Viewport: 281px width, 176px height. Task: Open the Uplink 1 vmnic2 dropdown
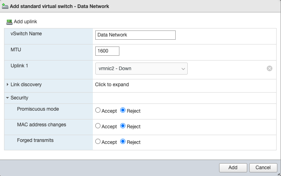pyautogui.click(x=141, y=69)
